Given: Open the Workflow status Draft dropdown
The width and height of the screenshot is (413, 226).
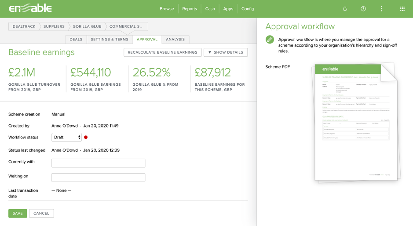Looking at the screenshot, I should click(66, 137).
